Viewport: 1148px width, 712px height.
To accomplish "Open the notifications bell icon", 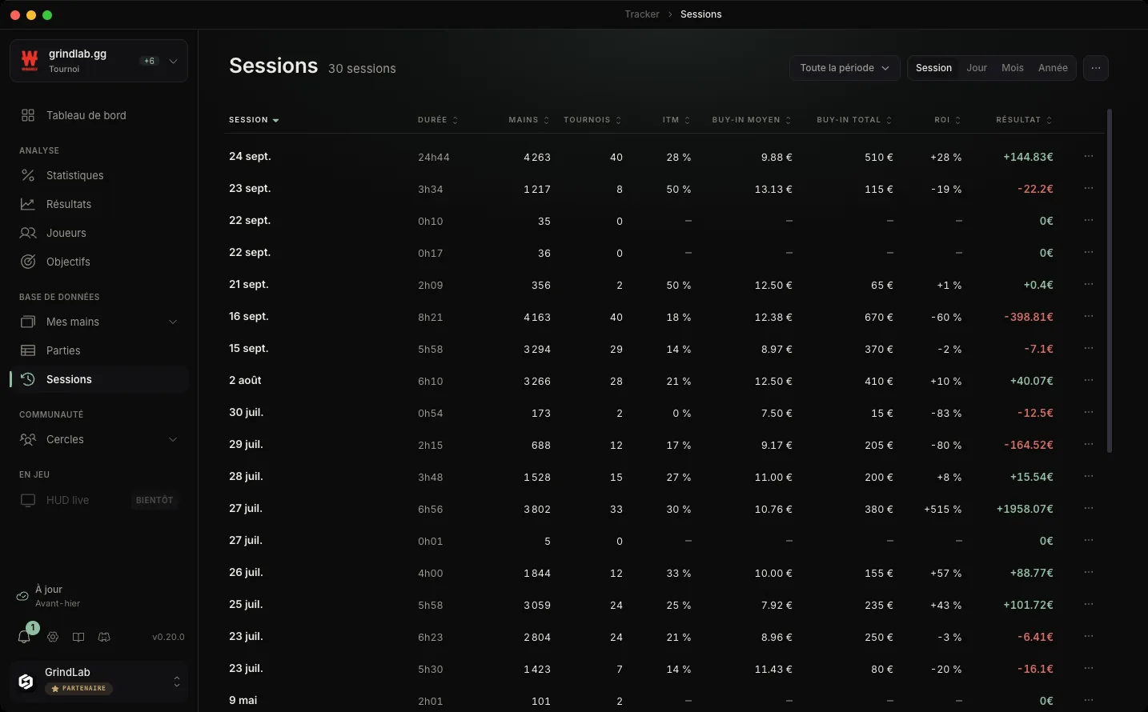I will point(24,637).
